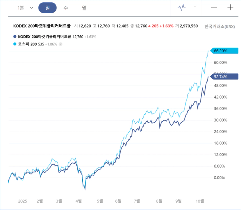Viewport: 241px width, 210px height.
Task: Expand the chart type dropdown chevron
Action: [x=195, y=7]
